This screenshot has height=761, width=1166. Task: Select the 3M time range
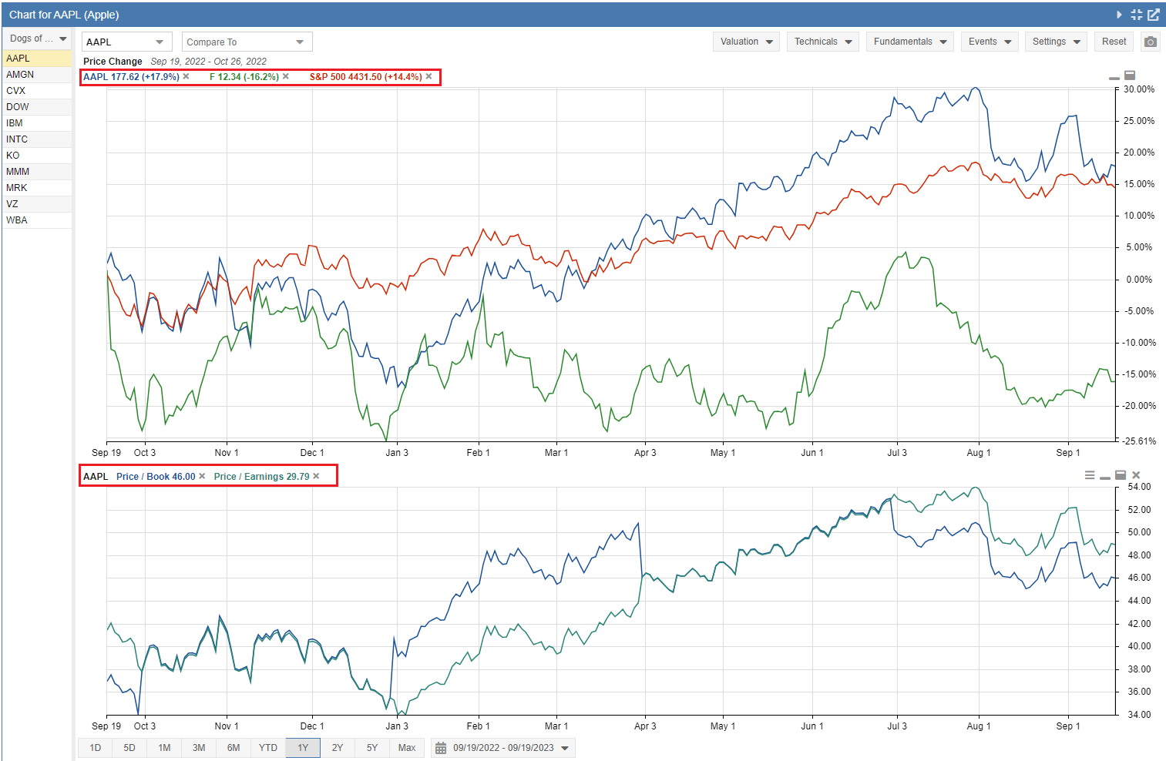pos(199,748)
